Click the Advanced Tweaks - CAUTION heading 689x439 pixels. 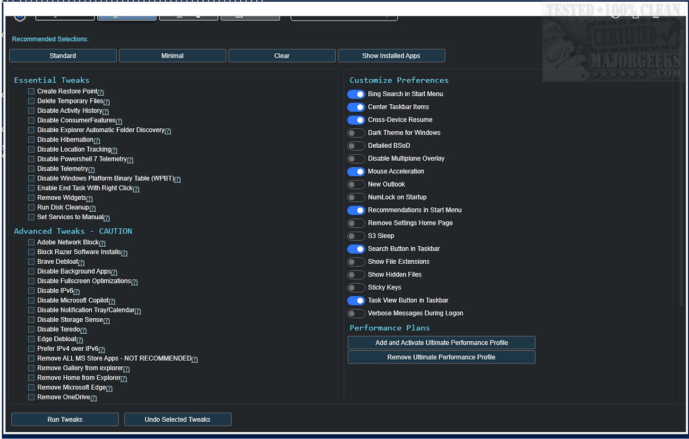[x=73, y=231]
